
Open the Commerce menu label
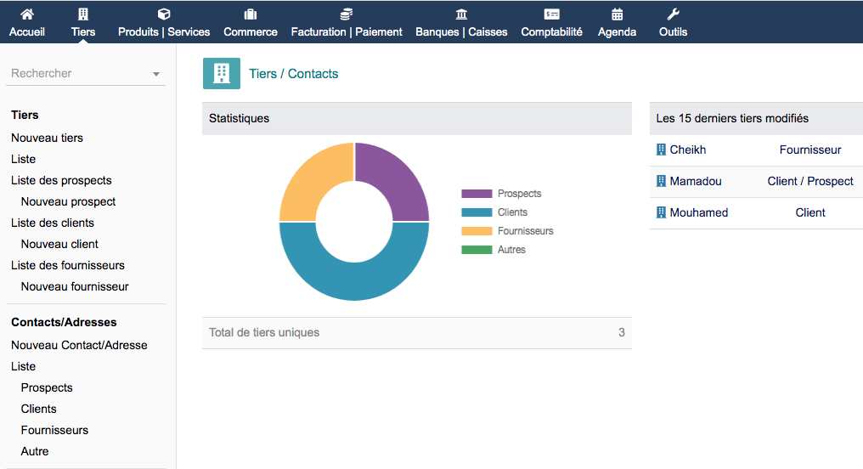pyautogui.click(x=251, y=32)
